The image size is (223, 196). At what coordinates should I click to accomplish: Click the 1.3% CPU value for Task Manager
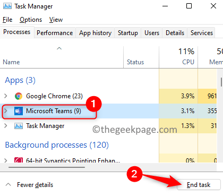pos(187,126)
